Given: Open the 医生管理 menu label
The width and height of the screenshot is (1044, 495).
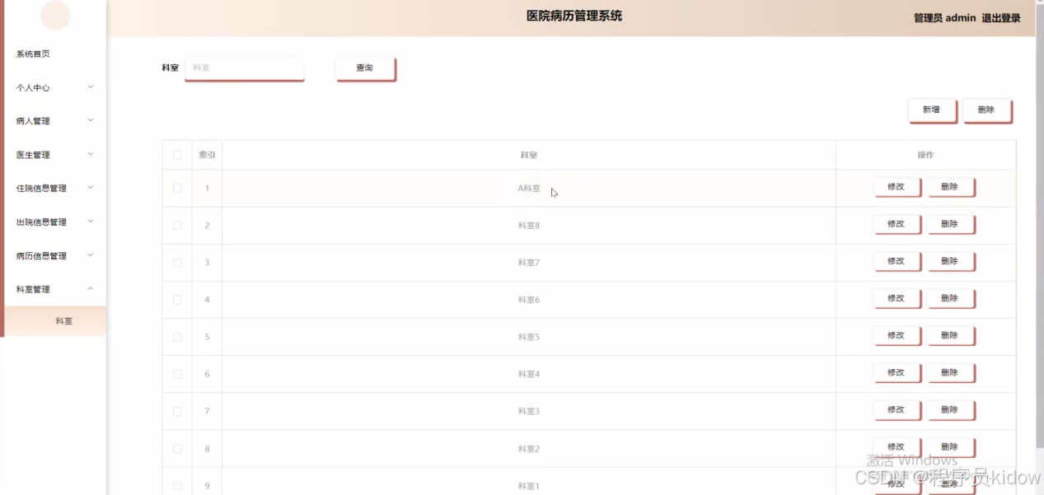Looking at the screenshot, I should 33,155.
